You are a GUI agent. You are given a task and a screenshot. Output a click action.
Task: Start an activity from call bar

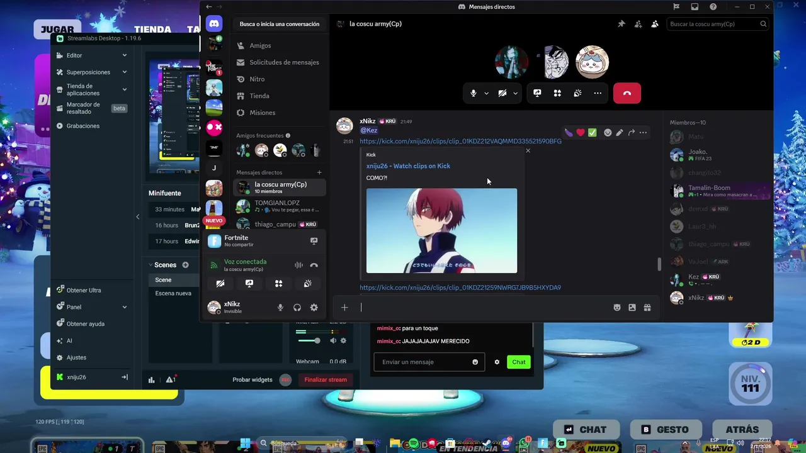point(557,93)
